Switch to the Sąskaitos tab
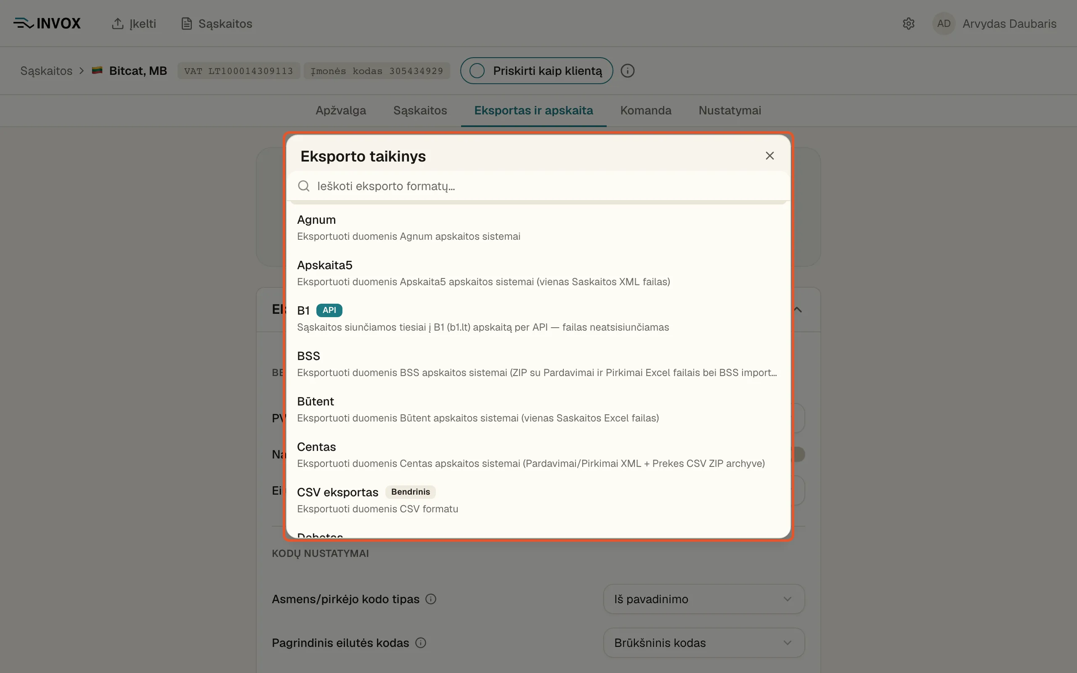Image resolution: width=1077 pixels, height=673 pixels. (420, 110)
